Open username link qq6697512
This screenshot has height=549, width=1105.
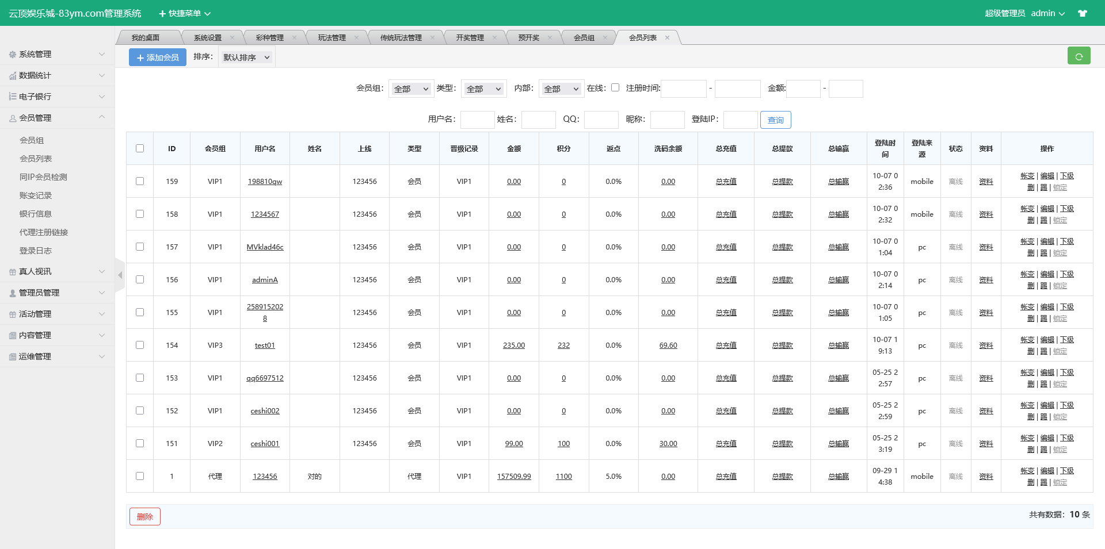coord(265,378)
